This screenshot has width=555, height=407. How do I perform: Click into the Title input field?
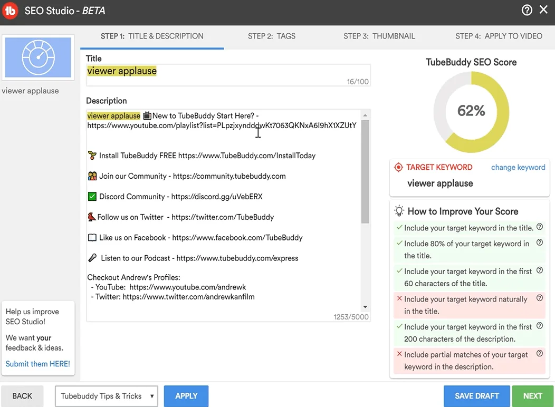(x=228, y=75)
